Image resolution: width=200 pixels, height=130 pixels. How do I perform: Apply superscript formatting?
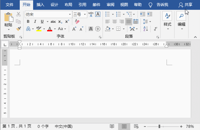pos(67,22)
